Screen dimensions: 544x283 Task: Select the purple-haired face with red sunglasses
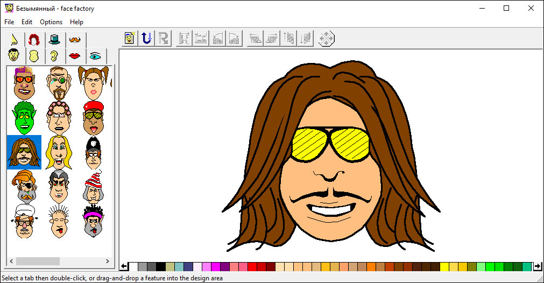point(24,83)
